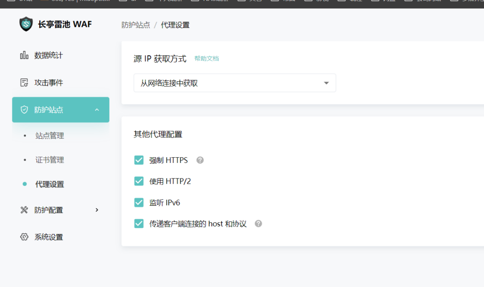Image resolution: width=484 pixels, height=287 pixels.
Task: Uncheck 传递客户端连接的 host 和协议
Action: coord(138,223)
